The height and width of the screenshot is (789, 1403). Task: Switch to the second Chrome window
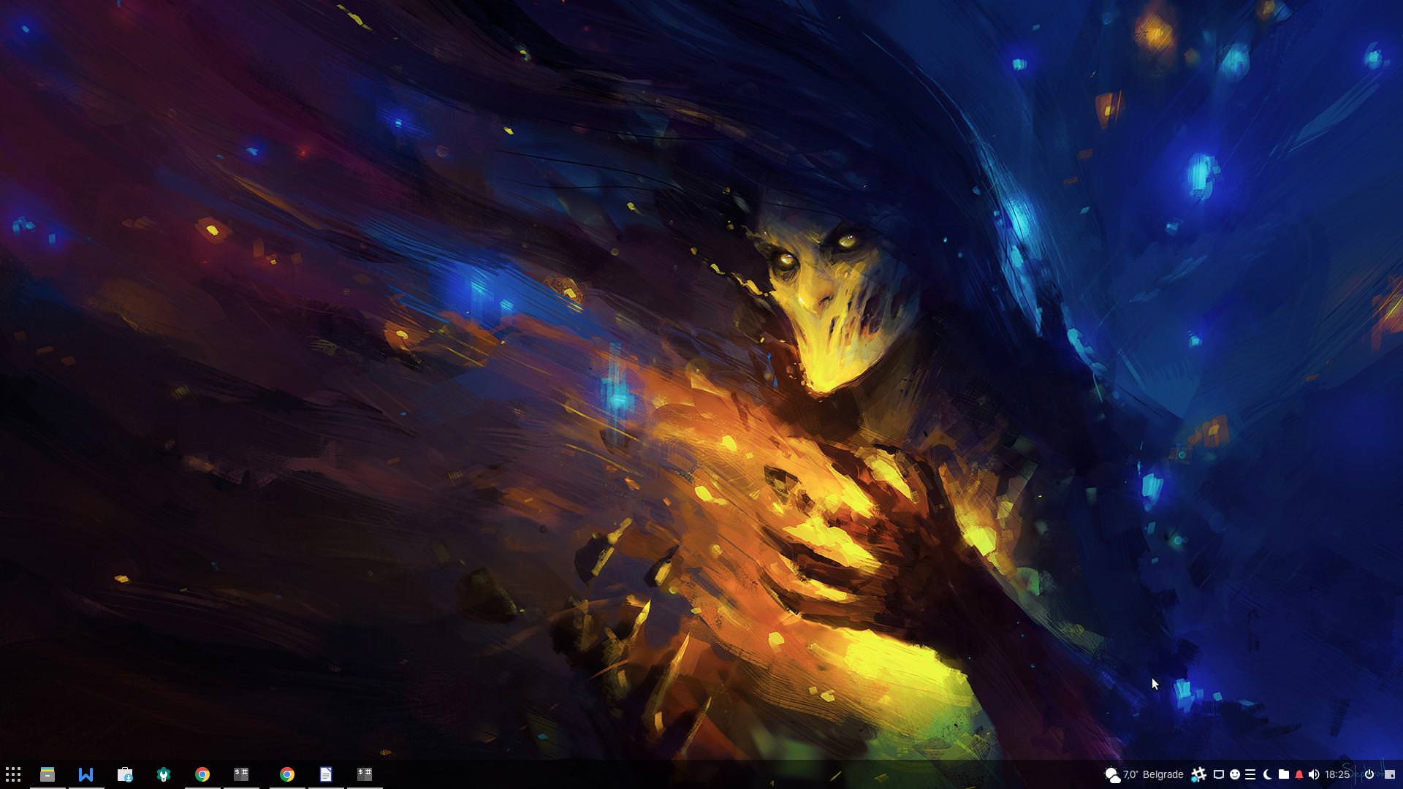[287, 774]
